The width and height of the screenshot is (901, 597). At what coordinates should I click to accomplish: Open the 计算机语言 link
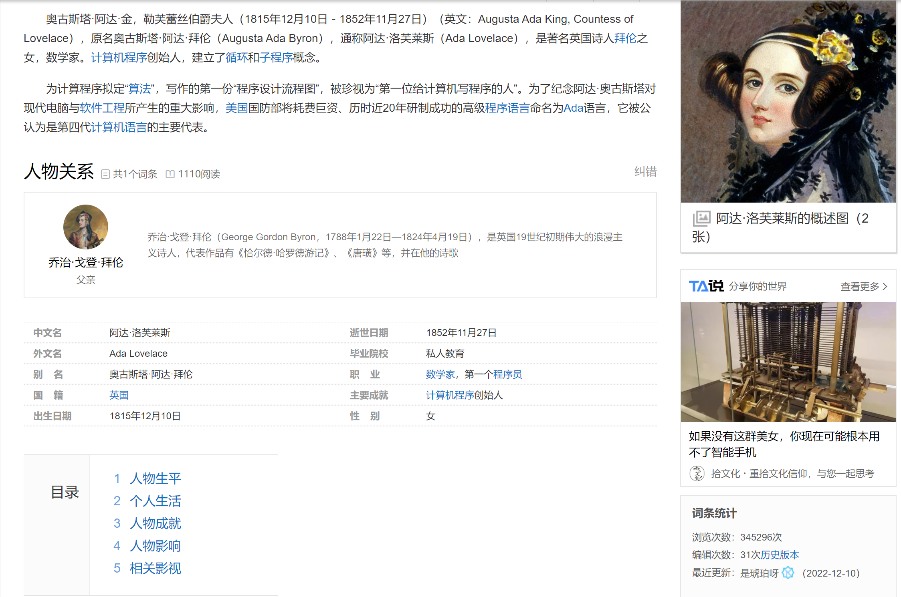click(119, 127)
